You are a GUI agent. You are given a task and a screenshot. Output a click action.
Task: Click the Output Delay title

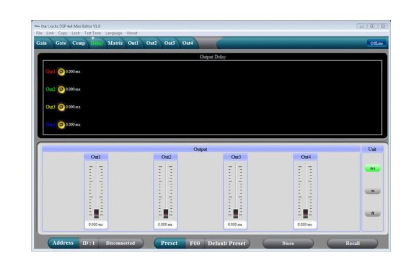(x=213, y=57)
